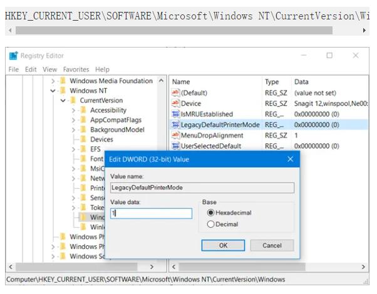Screen dimensions: 377x294
Task: Click the DWORD icon beside IsMRUEstablished
Action: [176, 114]
